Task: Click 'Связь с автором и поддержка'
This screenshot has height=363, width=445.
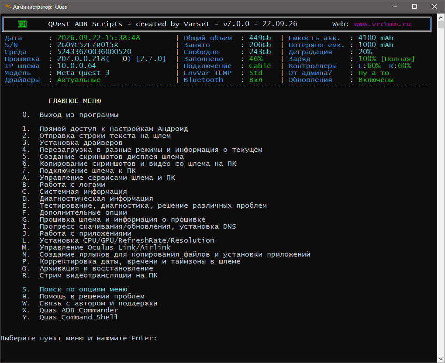Action: pyautogui.click(x=90, y=304)
